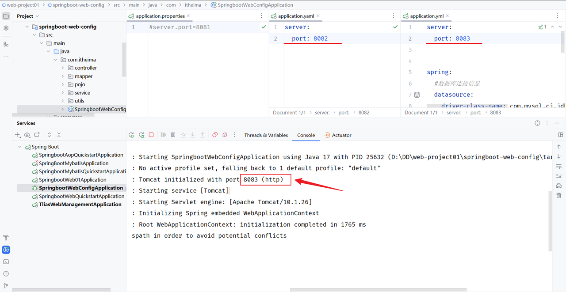
Task: Expand the controller package
Action: (63, 68)
